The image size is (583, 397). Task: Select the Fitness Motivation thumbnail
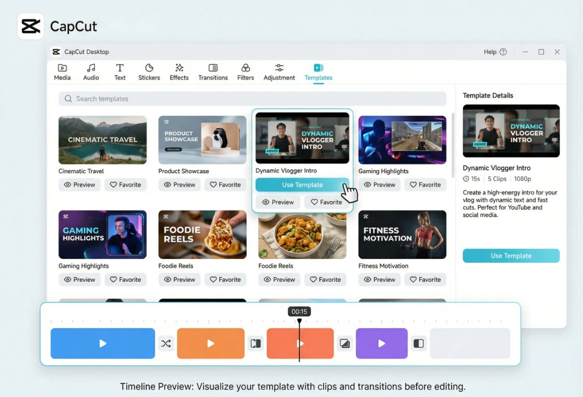(402, 235)
